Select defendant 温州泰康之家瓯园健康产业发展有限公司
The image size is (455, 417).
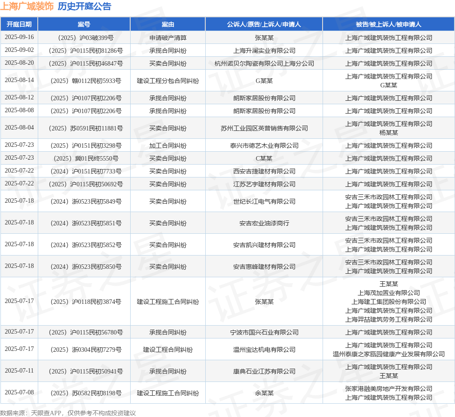pos(388,354)
